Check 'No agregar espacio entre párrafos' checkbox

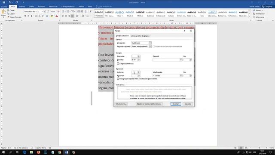118,79
